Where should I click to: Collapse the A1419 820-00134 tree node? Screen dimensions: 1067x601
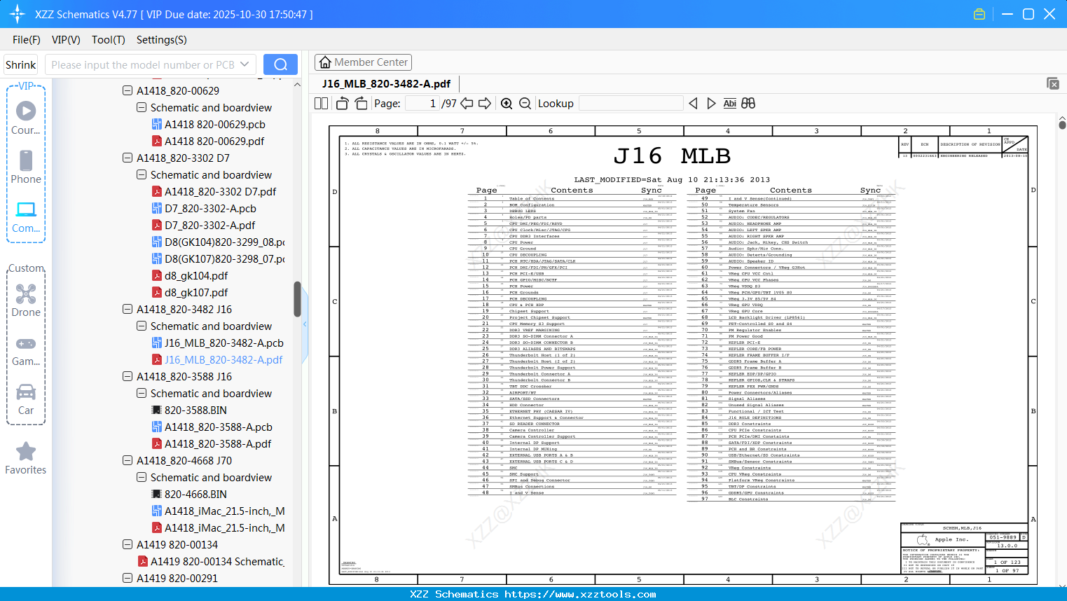tap(128, 544)
